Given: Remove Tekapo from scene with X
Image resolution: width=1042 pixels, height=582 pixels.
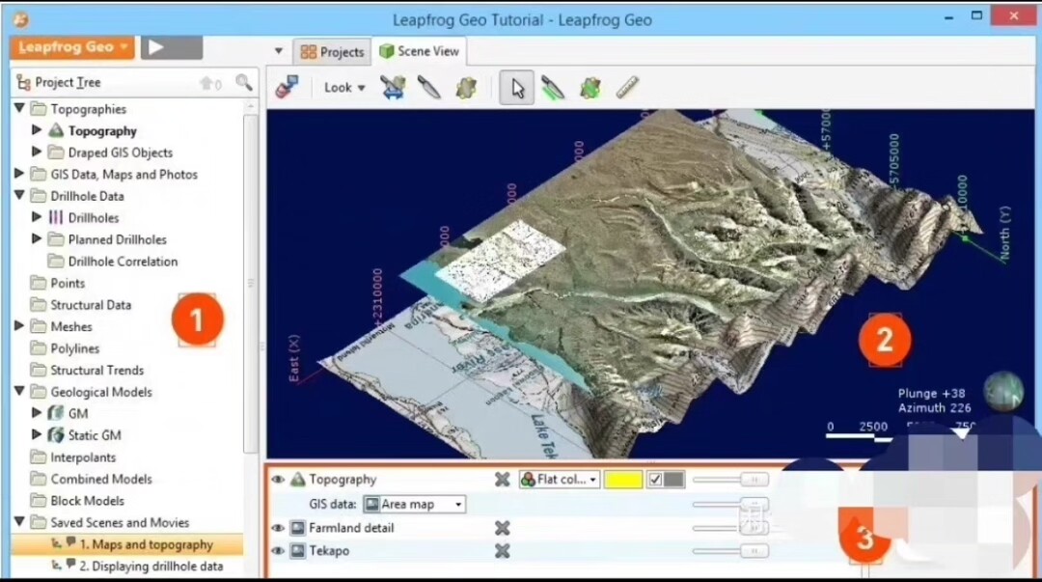Looking at the screenshot, I should (x=503, y=551).
